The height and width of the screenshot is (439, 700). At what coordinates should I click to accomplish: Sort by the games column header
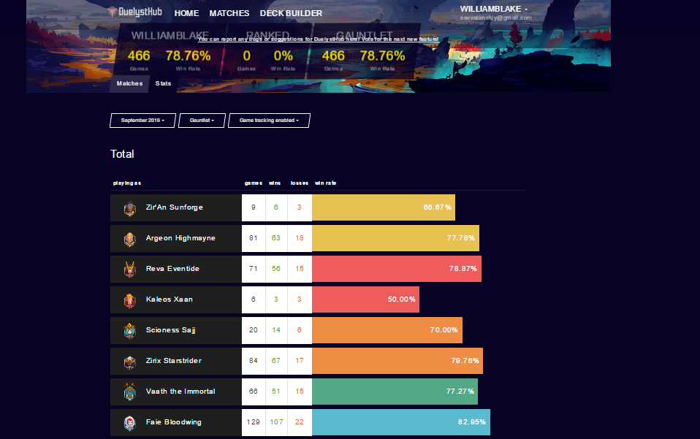[254, 183]
